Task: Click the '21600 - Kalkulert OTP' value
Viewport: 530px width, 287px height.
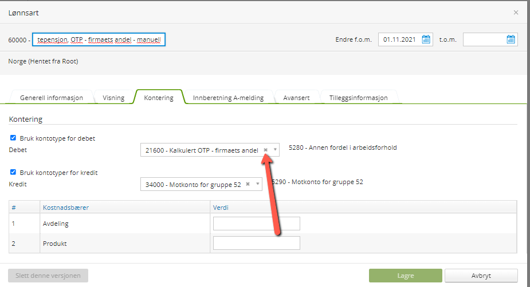Action: 202,150
